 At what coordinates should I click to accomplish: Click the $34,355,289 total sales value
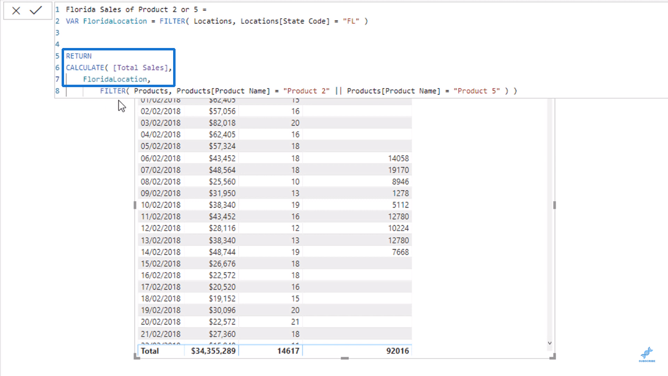tap(213, 351)
